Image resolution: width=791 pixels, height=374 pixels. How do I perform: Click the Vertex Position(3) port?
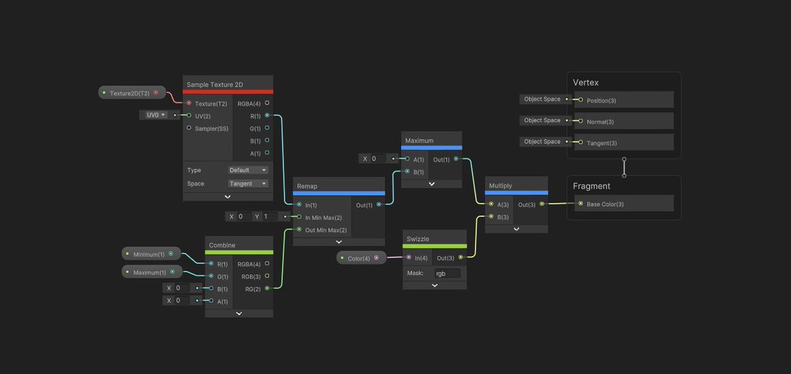580,100
